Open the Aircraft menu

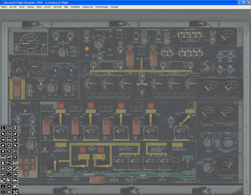coord(13,7)
